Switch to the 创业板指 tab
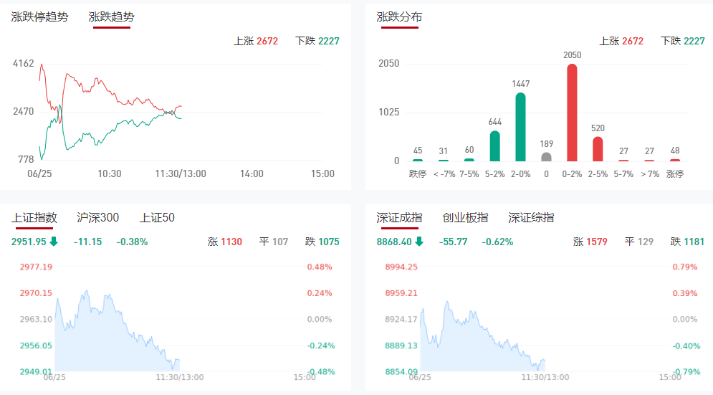Image resolution: width=713 pixels, height=395 pixels. click(465, 217)
